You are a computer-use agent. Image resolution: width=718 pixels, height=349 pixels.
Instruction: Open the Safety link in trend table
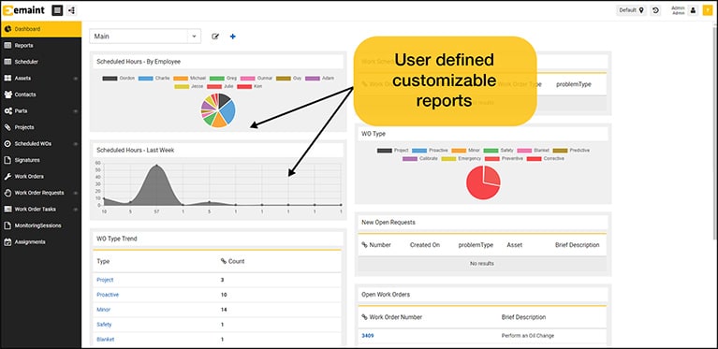pyautogui.click(x=104, y=325)
